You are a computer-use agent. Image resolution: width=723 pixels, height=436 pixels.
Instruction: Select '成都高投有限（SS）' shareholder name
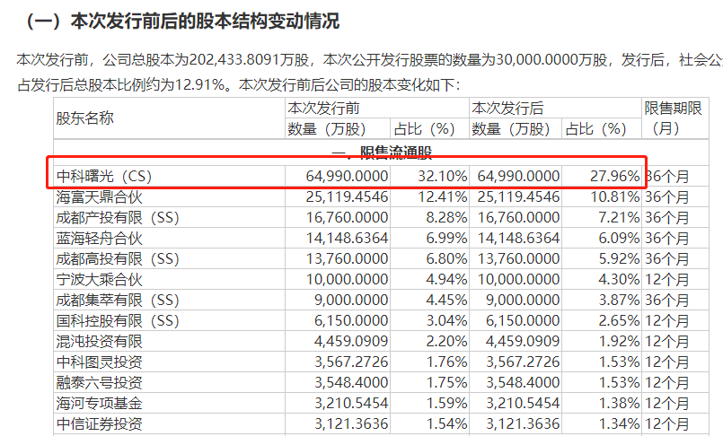118,258
